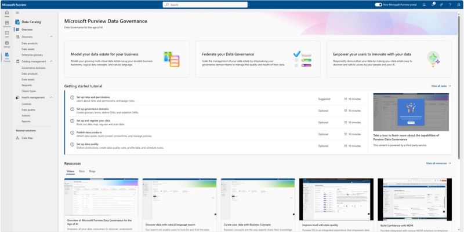Click the info icon for Set up data quality
Image resolution: width=464 pixels, height=232 pixels.
pos(72,145)
